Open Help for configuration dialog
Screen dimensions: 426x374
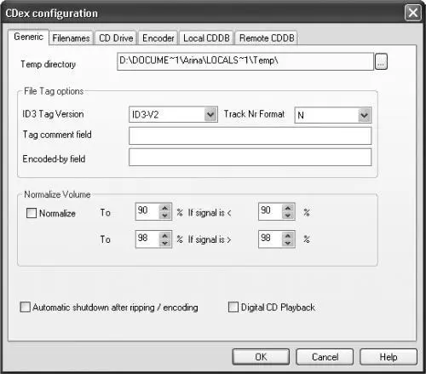click(389, 357)
